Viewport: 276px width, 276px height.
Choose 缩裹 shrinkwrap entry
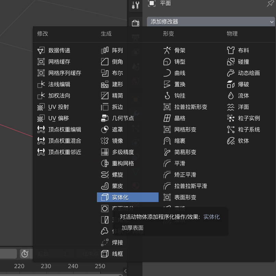[x=191, y=141]
